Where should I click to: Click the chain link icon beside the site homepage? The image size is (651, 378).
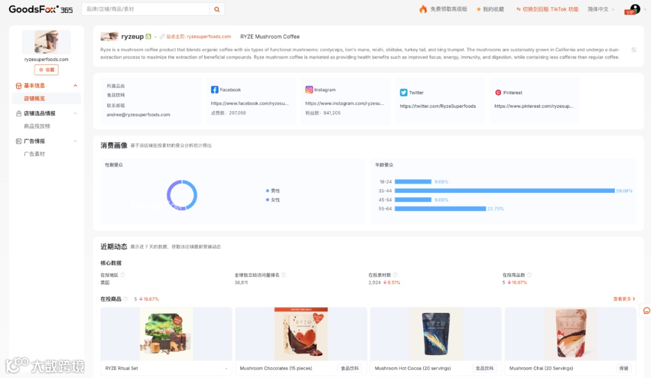[162, 37]
